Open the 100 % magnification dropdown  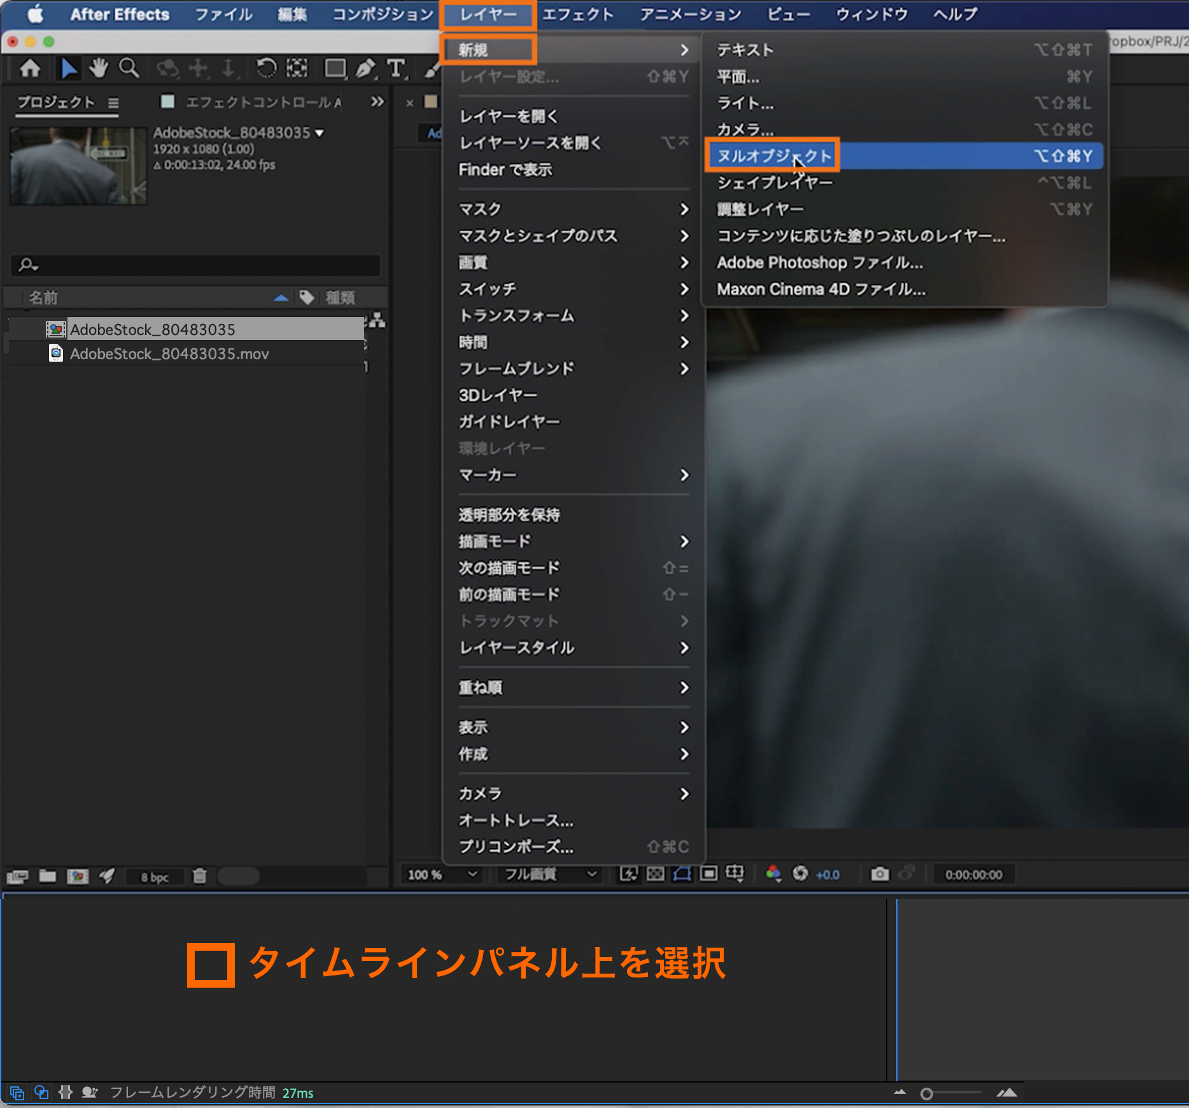(442, 874)
